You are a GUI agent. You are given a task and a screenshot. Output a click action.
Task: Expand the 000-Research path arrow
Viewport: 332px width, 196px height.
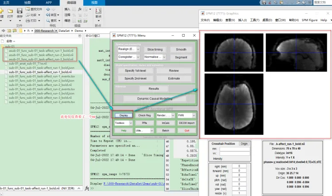click(56, 31)
